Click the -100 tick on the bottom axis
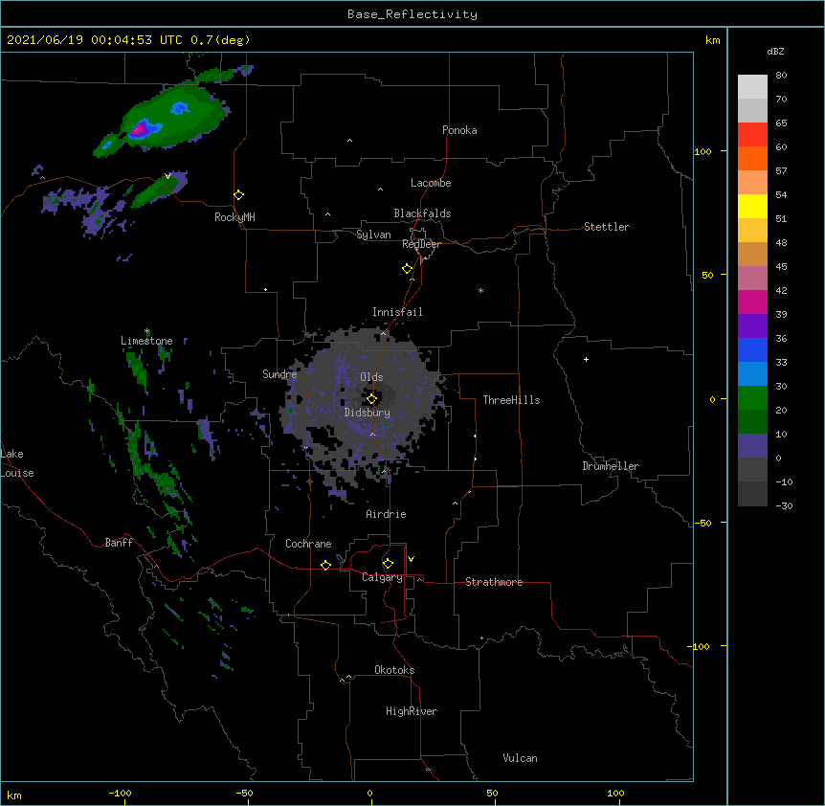Viewport: 825px width, 806px height. coord(120,793)
